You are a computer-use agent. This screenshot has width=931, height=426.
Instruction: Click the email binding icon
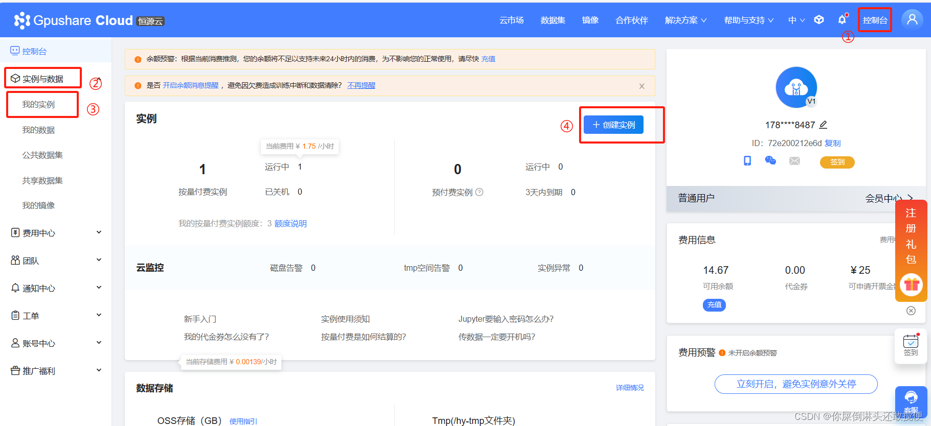pos(794,161)
